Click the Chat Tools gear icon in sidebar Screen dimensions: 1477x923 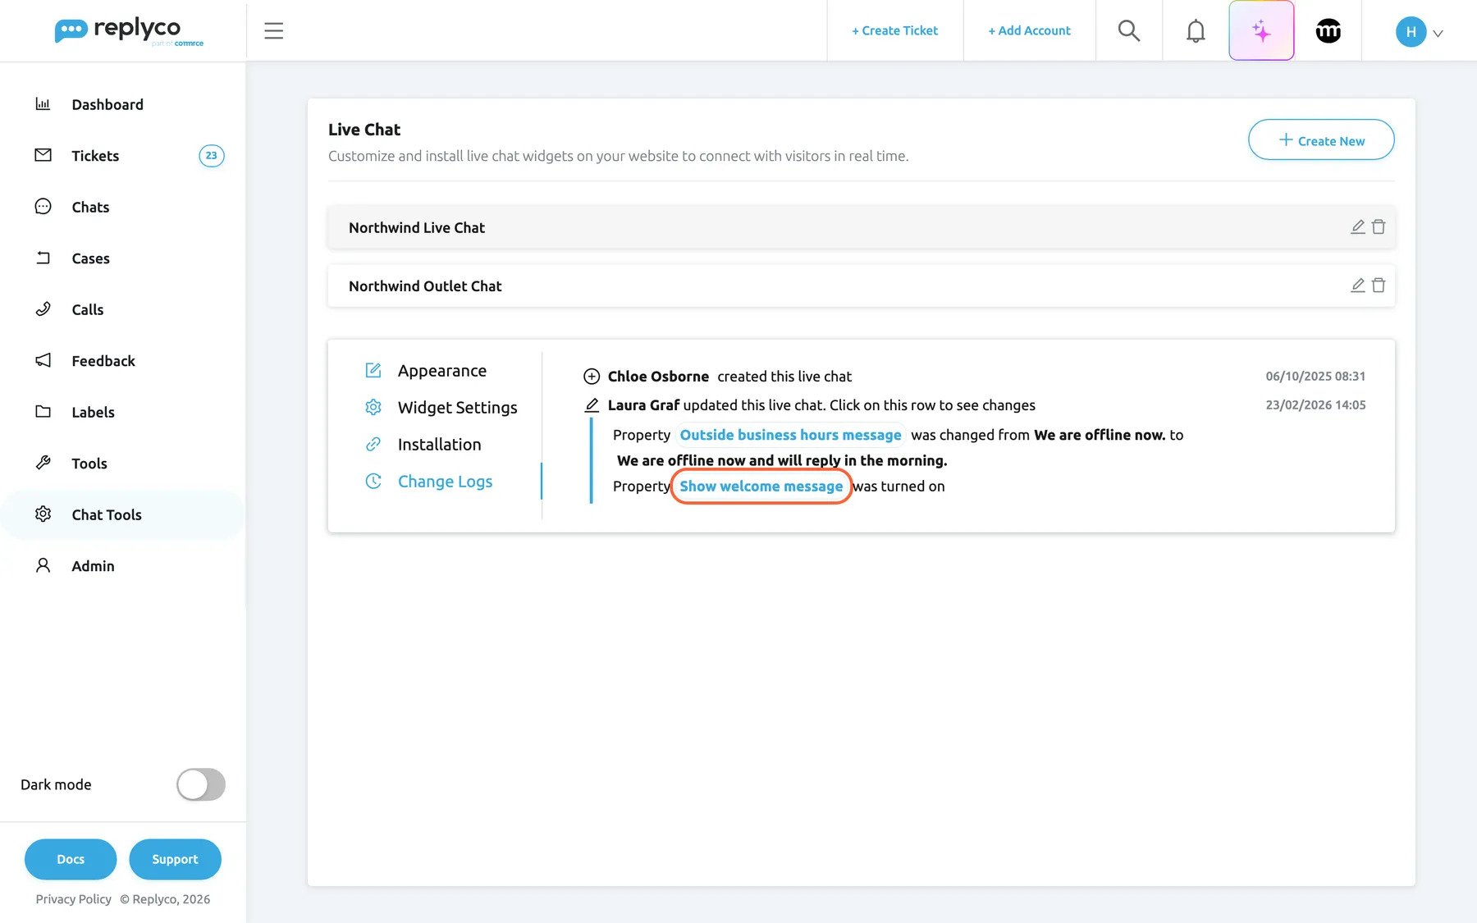(43, 514)
